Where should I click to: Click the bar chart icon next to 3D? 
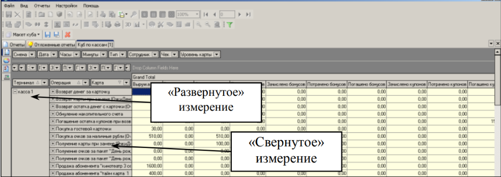click(137, 24)
